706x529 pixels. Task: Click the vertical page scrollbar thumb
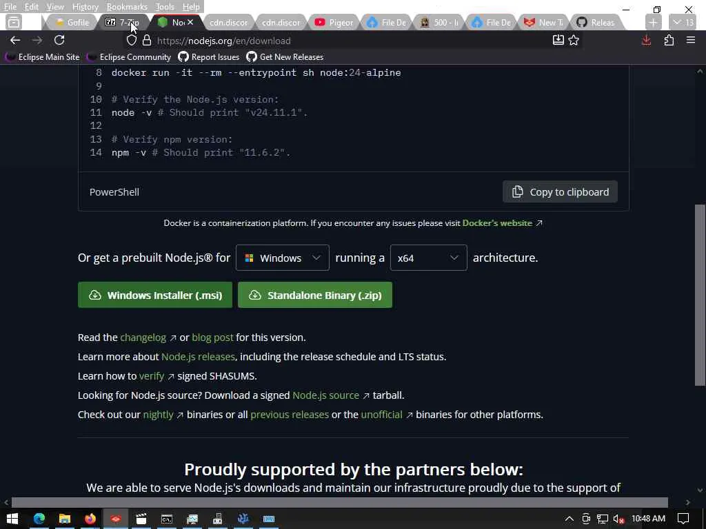(x=700, y=295)
